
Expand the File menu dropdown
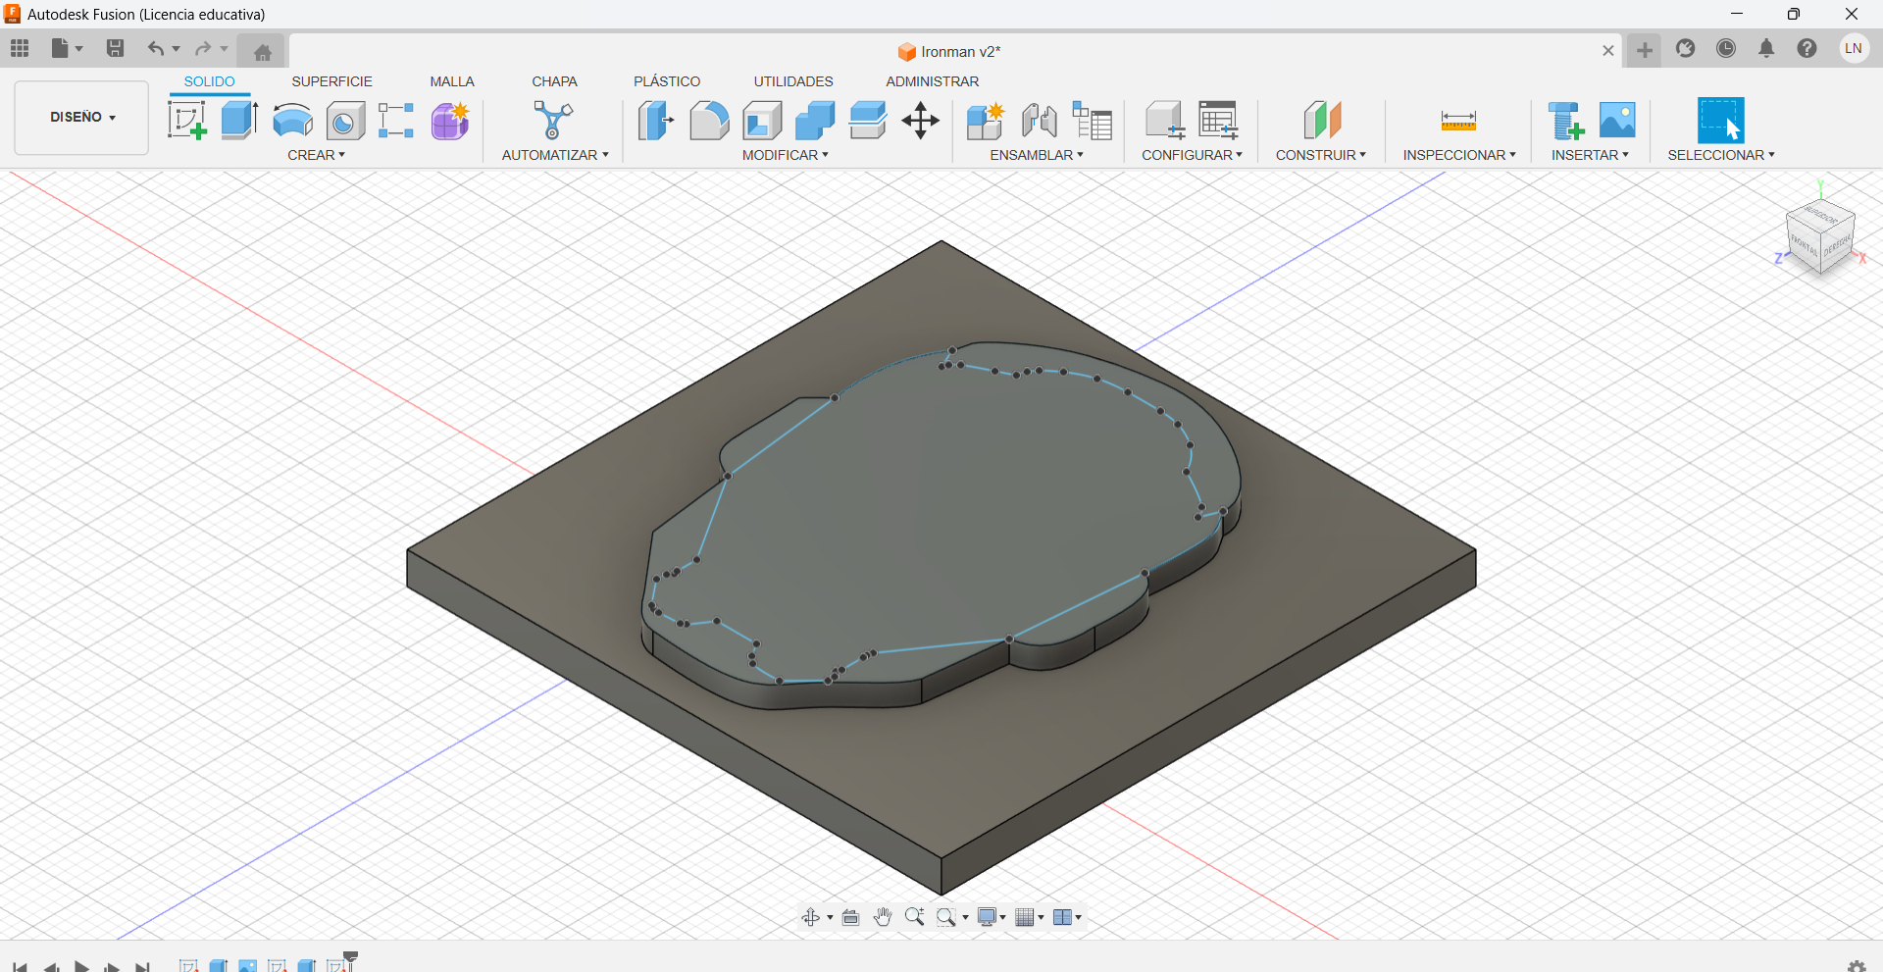67,48
